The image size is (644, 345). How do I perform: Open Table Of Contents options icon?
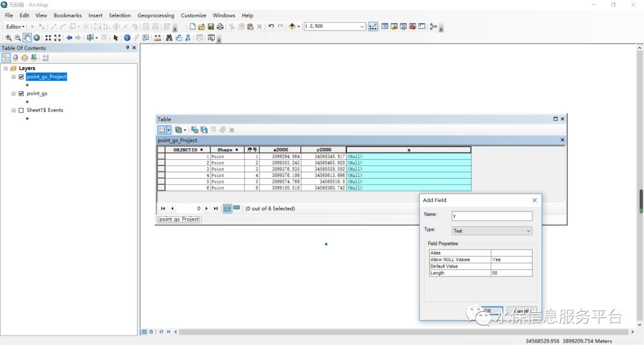(x=45, y=58)
